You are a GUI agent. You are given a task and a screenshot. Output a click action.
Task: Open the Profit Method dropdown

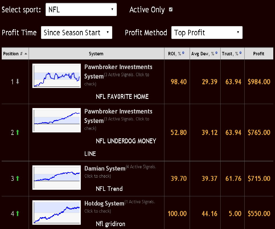(x=207, y=32)
